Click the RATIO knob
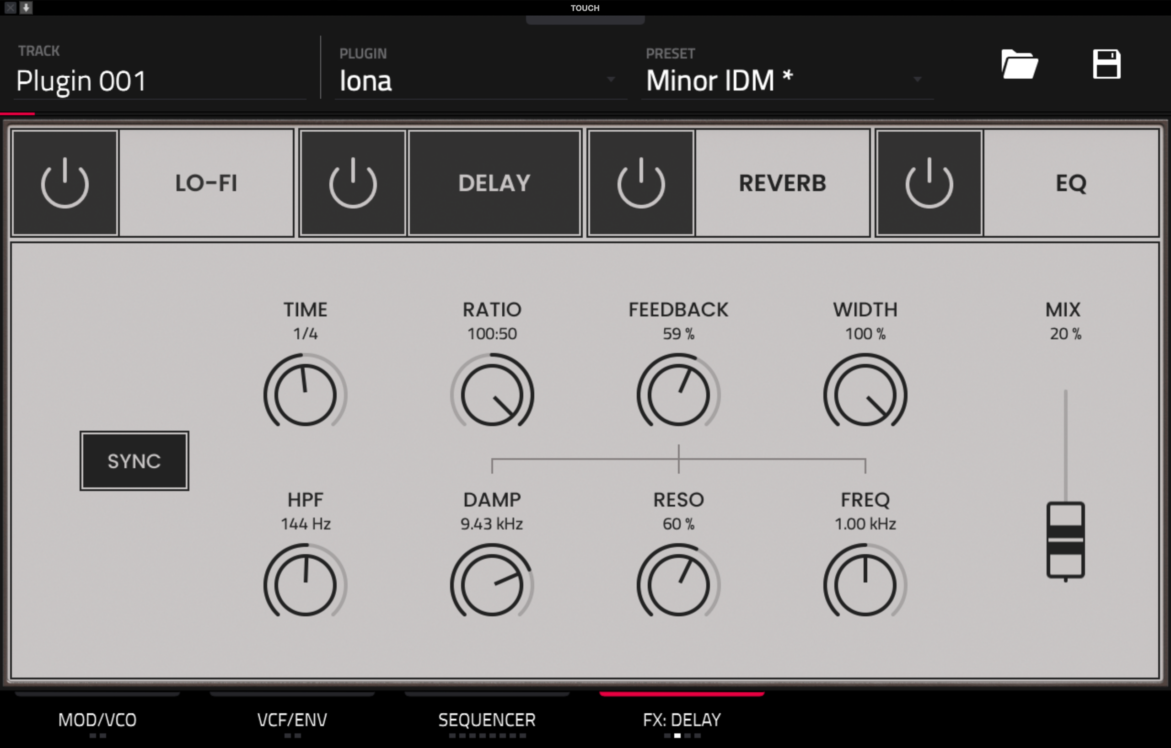Viewport: 1171px width, 748px height. pos(492,394)
